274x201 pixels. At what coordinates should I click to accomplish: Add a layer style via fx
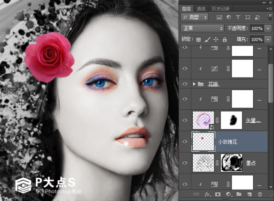click(207, 194)
